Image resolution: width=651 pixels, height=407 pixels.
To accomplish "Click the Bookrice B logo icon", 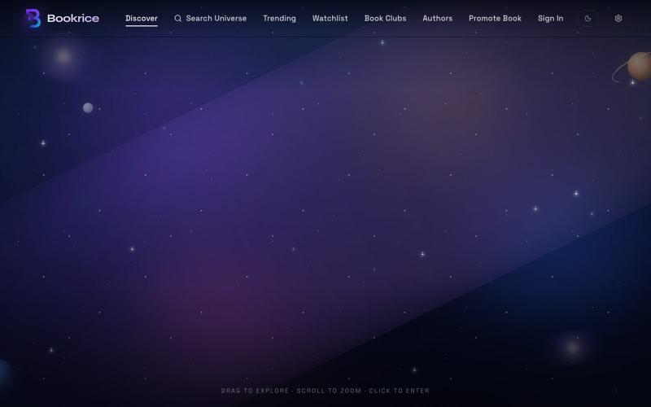I will coord(33,18).
